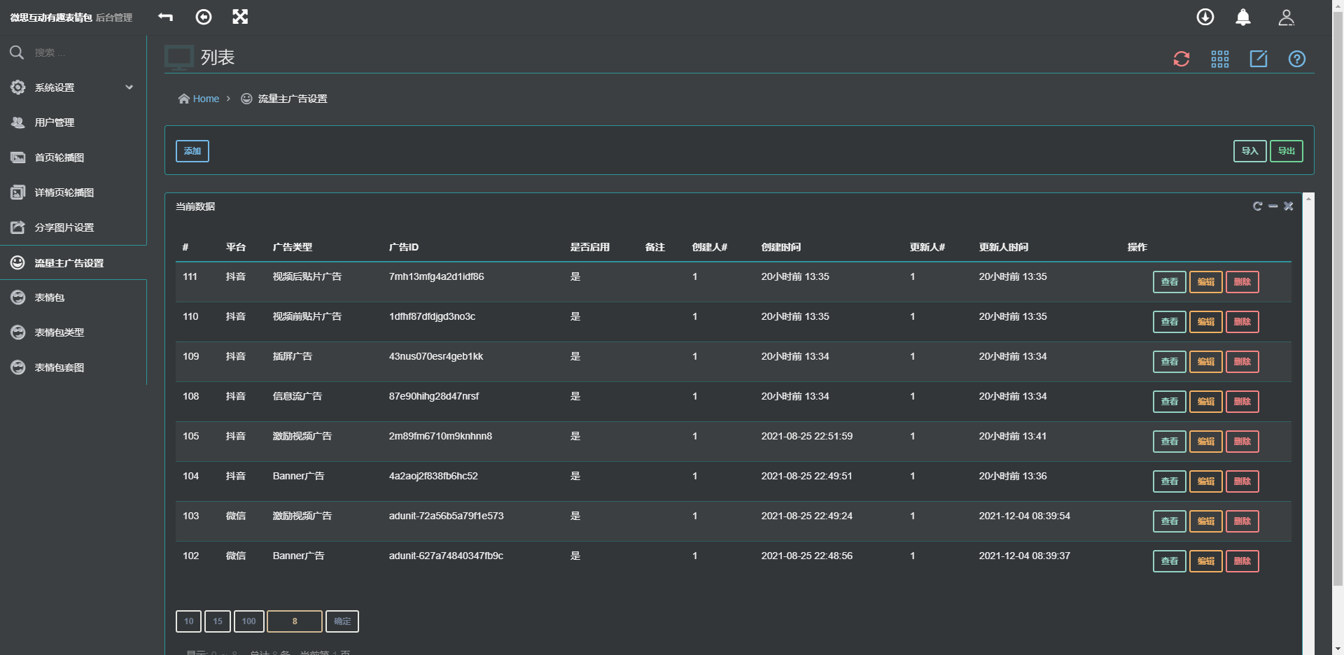This screenshot has height=655, width=1344.
Task: Click 编辑 for row 111
Action: (x=1206, y=282)
